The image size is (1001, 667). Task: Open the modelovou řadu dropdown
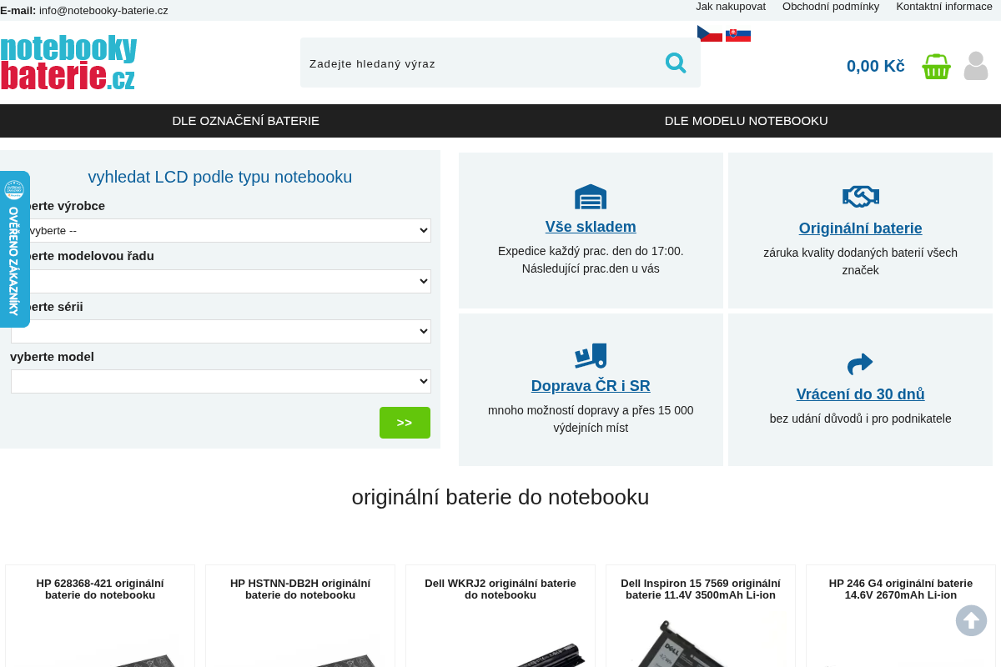click(221, 281)
